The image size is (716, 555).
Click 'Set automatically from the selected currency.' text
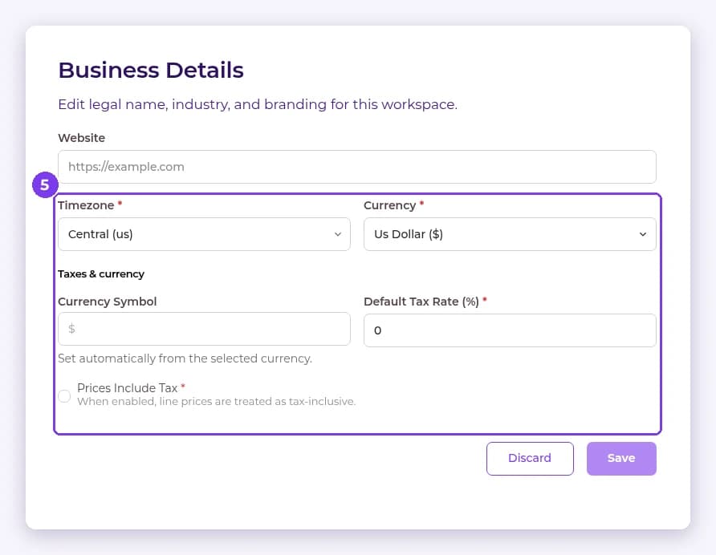pyautogui.click(x=185, y=359)
